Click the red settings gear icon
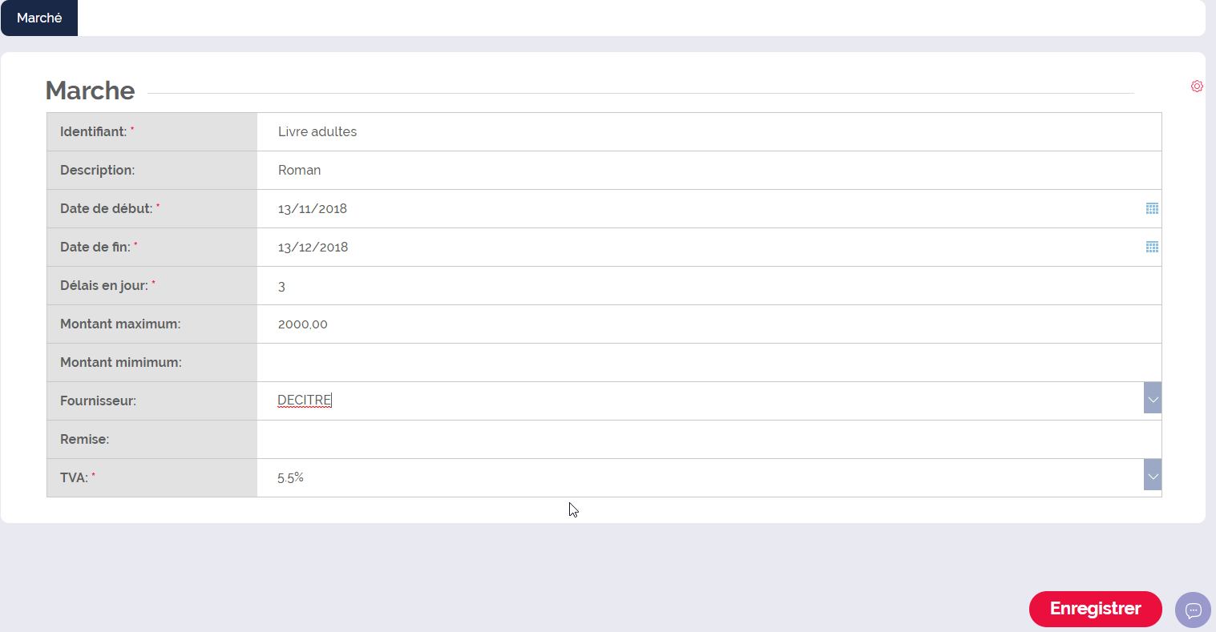This screenshot has width=1216, height=632. point(1197,87)
